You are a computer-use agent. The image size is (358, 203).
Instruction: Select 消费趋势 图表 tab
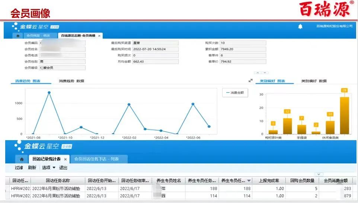[28, 81]
